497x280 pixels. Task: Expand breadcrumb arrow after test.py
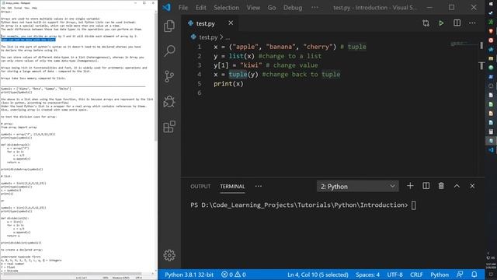pyautogui.click(x=221, y=37)
